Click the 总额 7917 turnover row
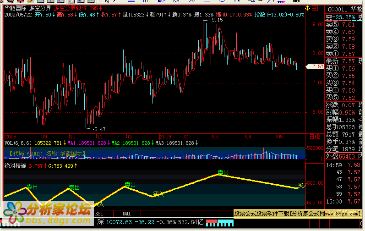 click(x=340, y=134)
